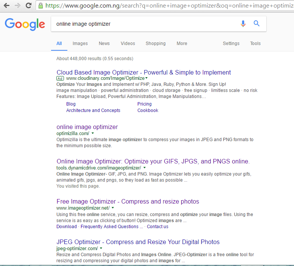This screenshot has height=266, width=294.
Task: Switch to the Images tab
Action: [80, 44]
